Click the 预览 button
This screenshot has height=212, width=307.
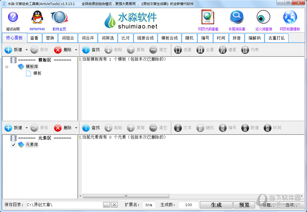coord(244,205)
